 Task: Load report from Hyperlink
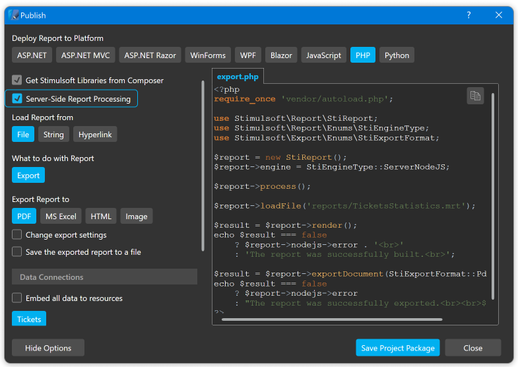coord(95,135)
